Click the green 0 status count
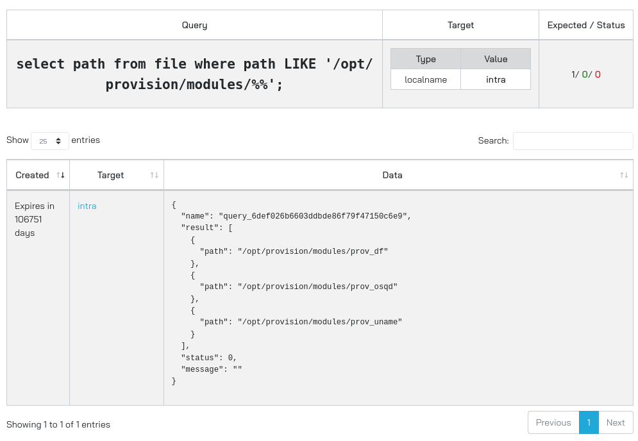 tap(585, 74)
